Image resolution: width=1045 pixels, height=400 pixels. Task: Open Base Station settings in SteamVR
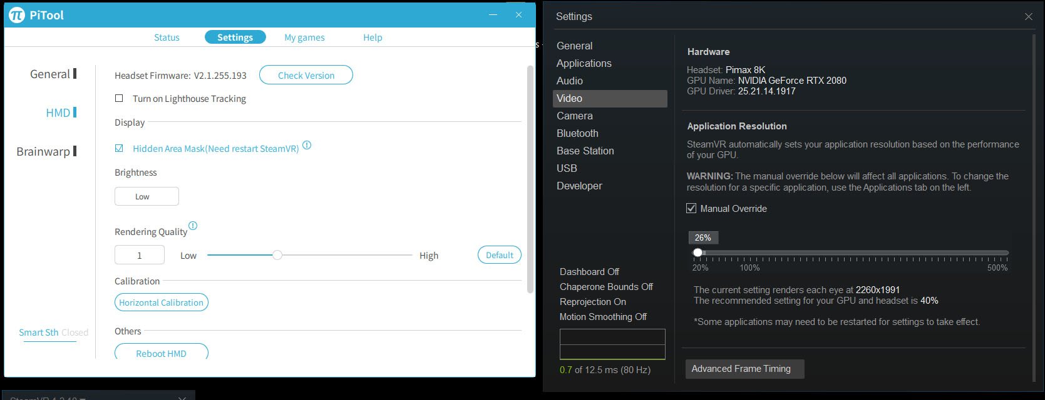coord(585,151)
